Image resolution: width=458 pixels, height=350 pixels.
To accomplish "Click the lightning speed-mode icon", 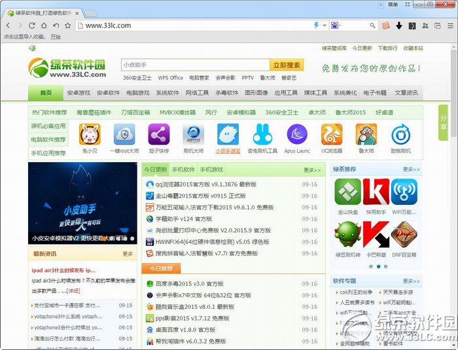I will tap(316, 26).
